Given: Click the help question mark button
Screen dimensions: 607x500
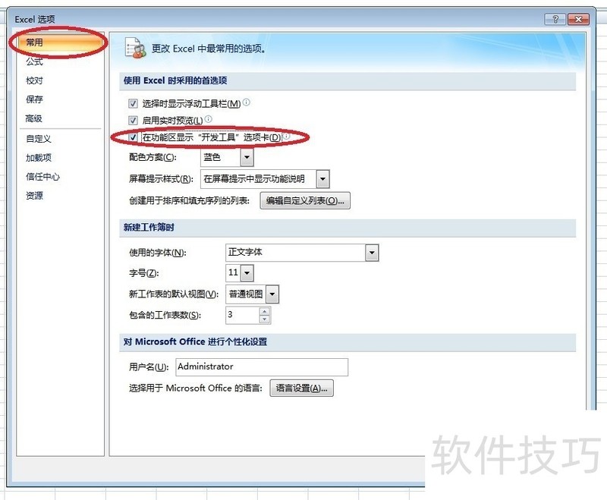Looking at the screenshot, I should pos(555,19).
